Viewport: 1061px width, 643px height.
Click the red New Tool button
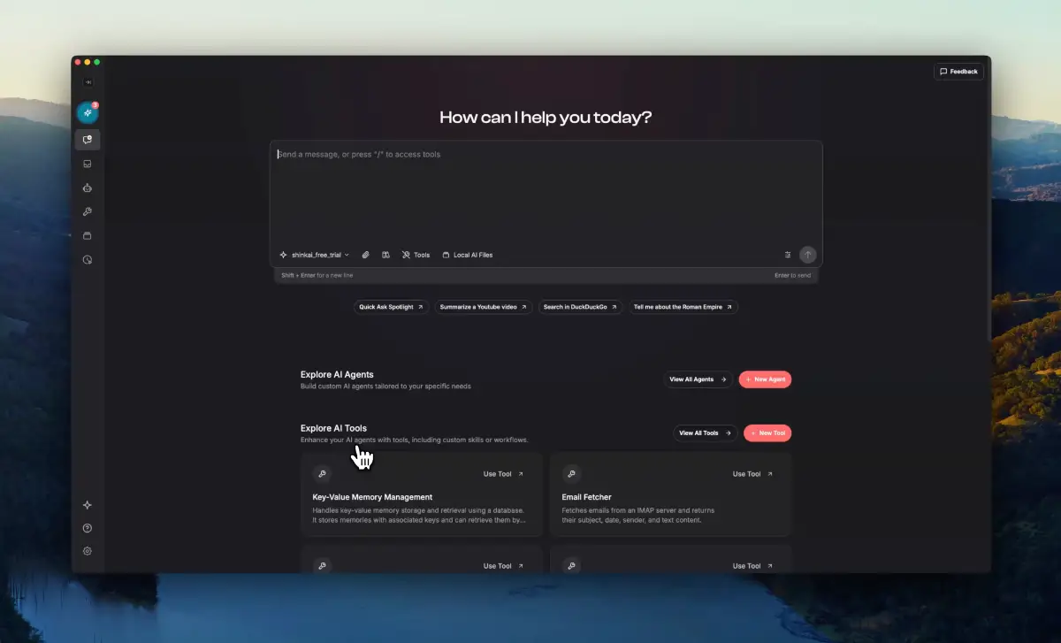(767, 433)
